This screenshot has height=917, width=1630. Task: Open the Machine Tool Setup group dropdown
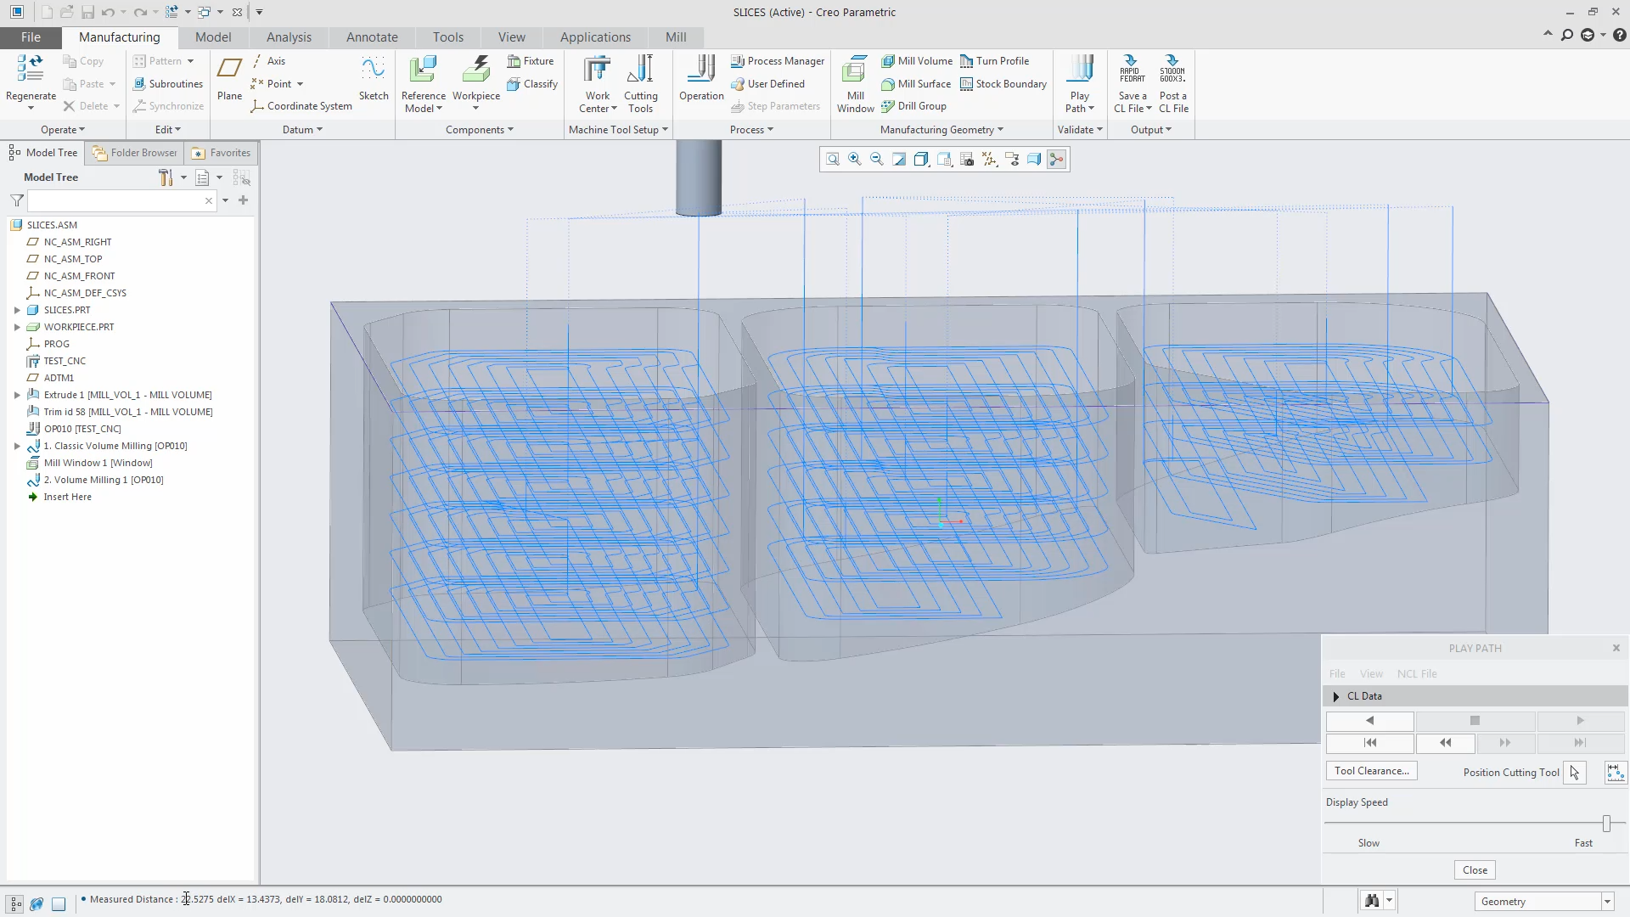619,130
